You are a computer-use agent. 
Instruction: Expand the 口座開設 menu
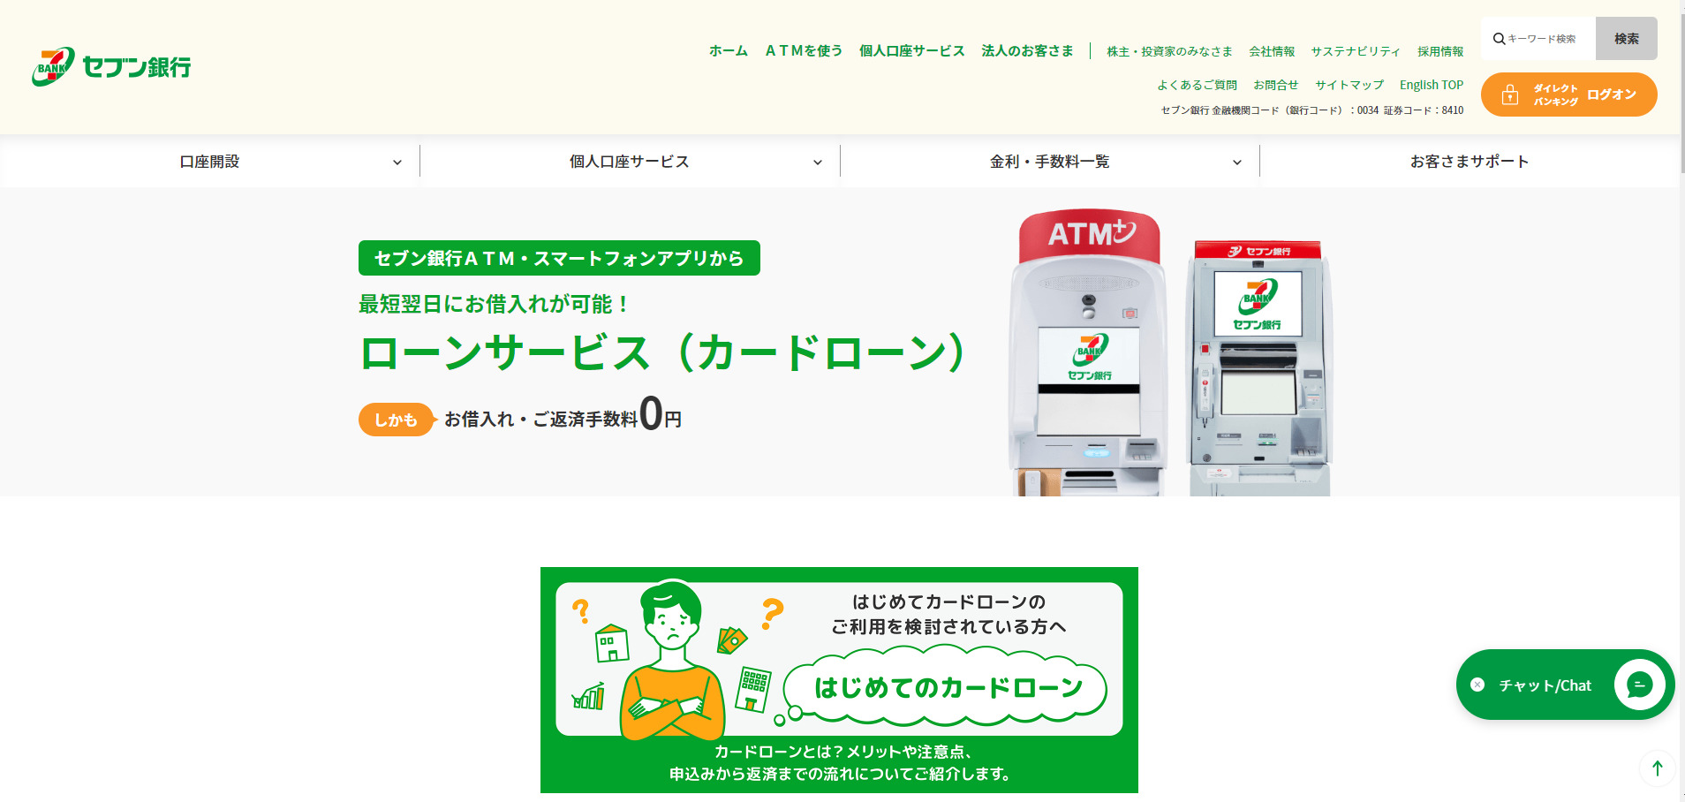point(209,161)
